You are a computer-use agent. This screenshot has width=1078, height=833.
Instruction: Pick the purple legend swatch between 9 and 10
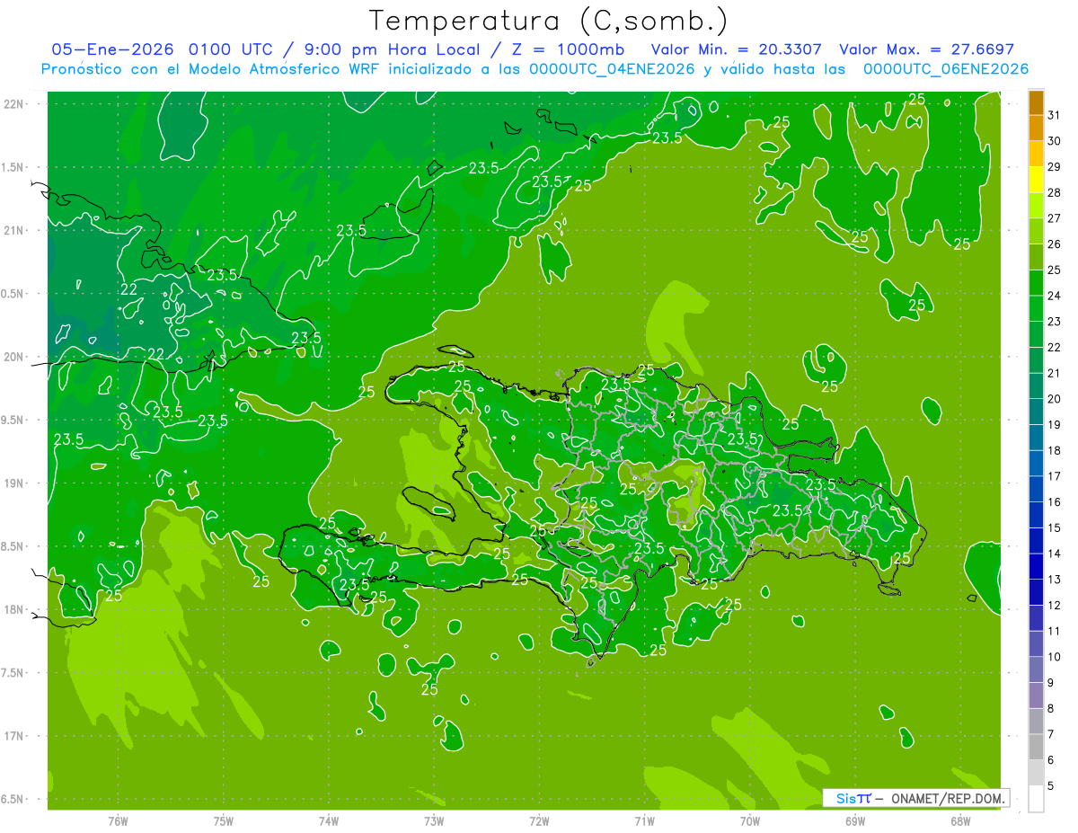click(1036, 670)
